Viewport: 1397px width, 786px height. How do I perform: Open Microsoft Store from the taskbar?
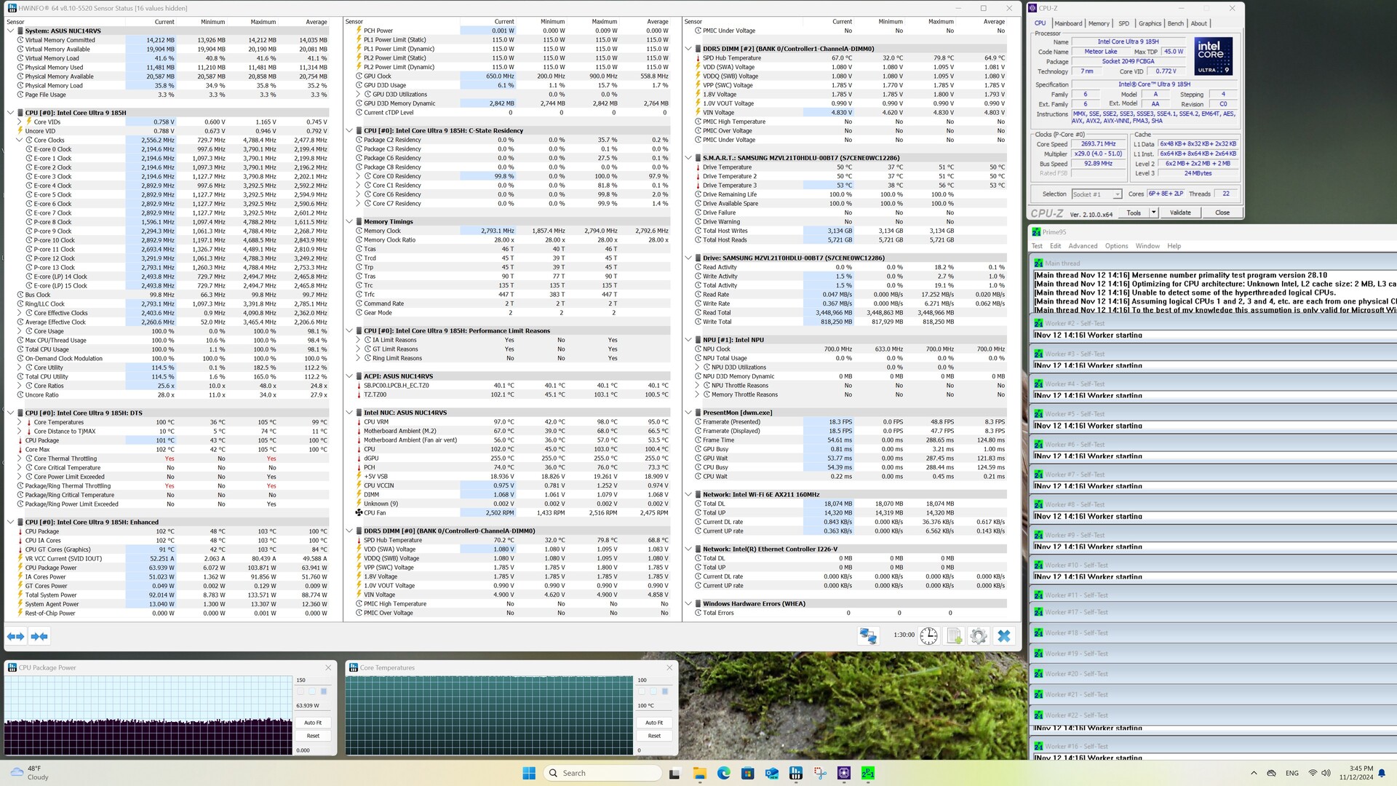(747, 773)
